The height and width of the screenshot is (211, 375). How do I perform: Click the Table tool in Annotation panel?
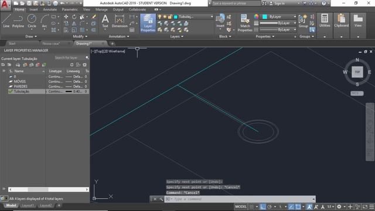(132, 30)
